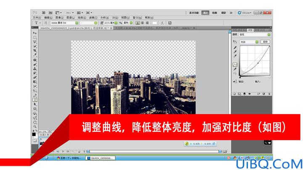The height and width of the screenshot is (170, 303).
Task: Switch to 摄影 workspace
Action: [223, 13]
